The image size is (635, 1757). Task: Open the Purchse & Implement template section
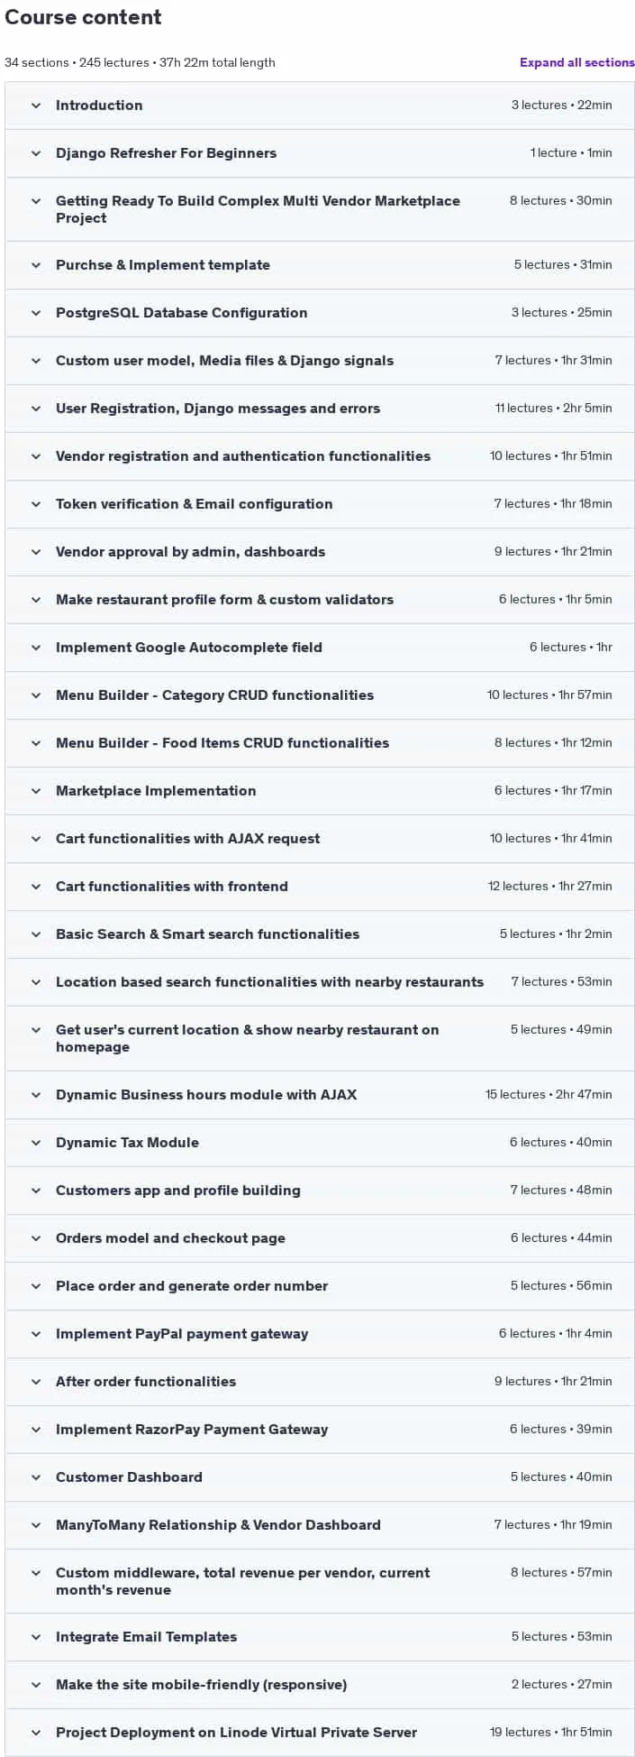pos(320,265)
